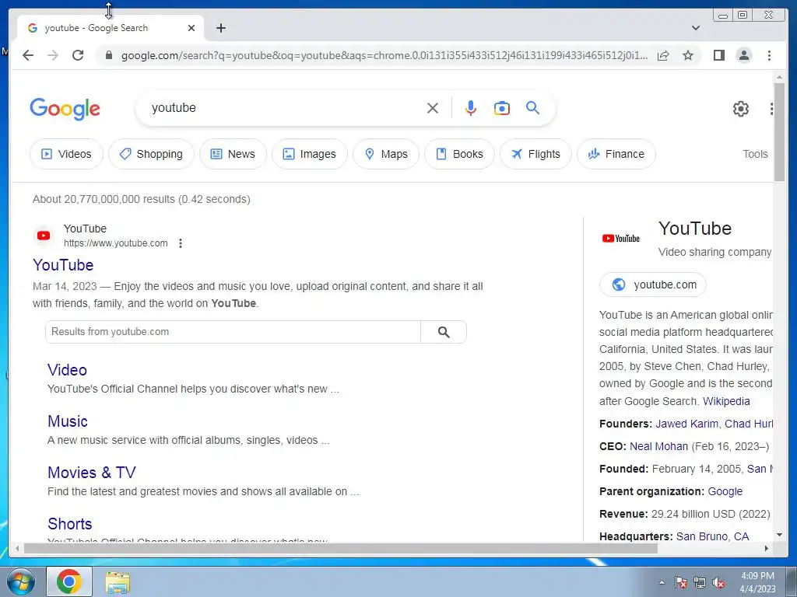Focus the Google search field containing youtube
Viewport: 797px width, 597px height.
coord(285,107)
